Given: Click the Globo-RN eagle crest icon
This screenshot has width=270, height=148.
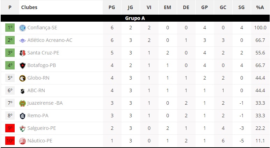Looking at the screenshot, I should coord(22,78).
